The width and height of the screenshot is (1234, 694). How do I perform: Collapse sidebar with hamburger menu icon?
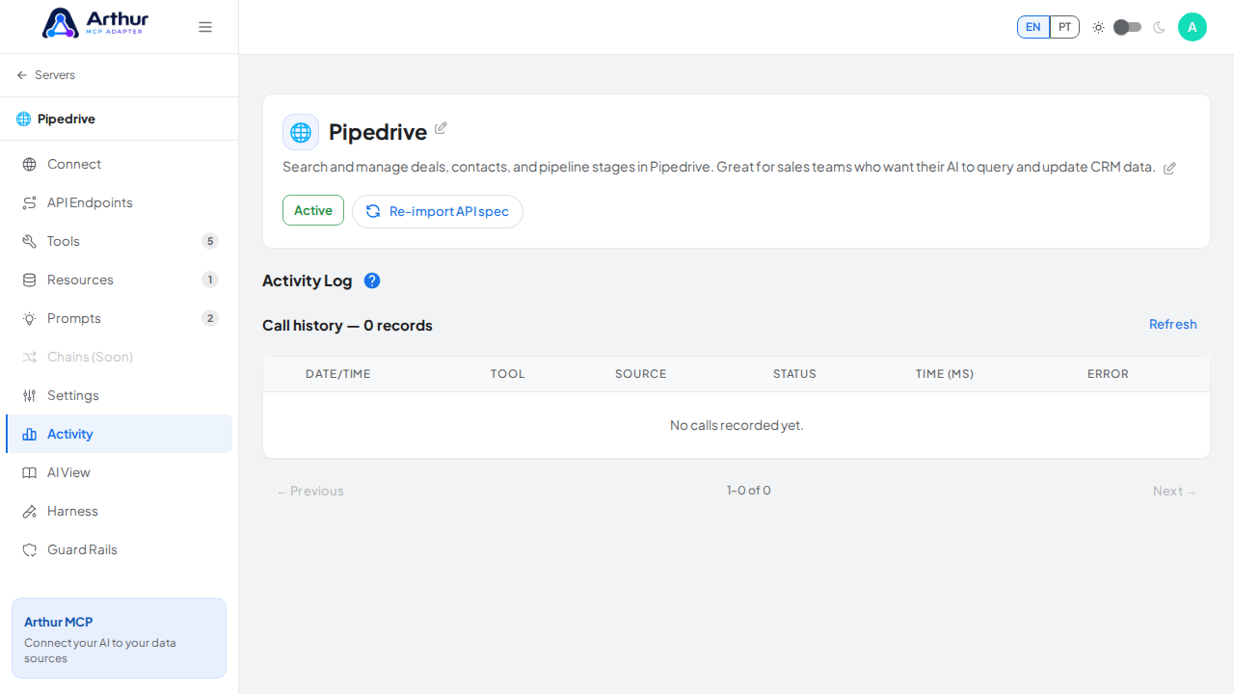[x=205, y=27]
